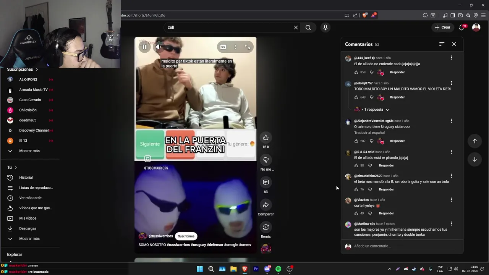Share the Short via Compartir
Image resolution: width=489 pixels, height=275 pixels.
pyautogui.click(x=266, y=205)
